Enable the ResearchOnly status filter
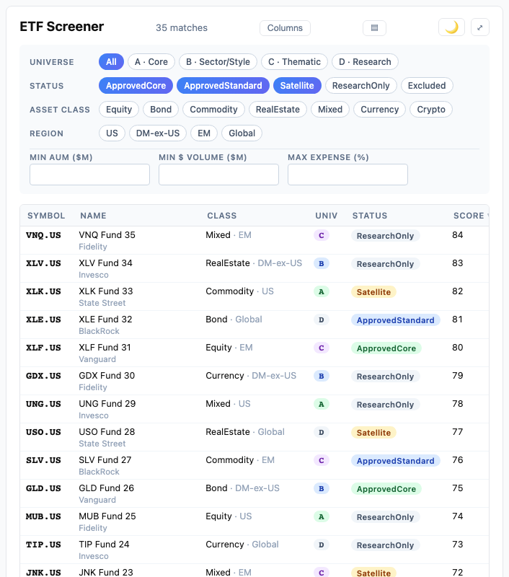Image resolution: width=509 pixels, height=577 pixels. (x=360, y=86)
